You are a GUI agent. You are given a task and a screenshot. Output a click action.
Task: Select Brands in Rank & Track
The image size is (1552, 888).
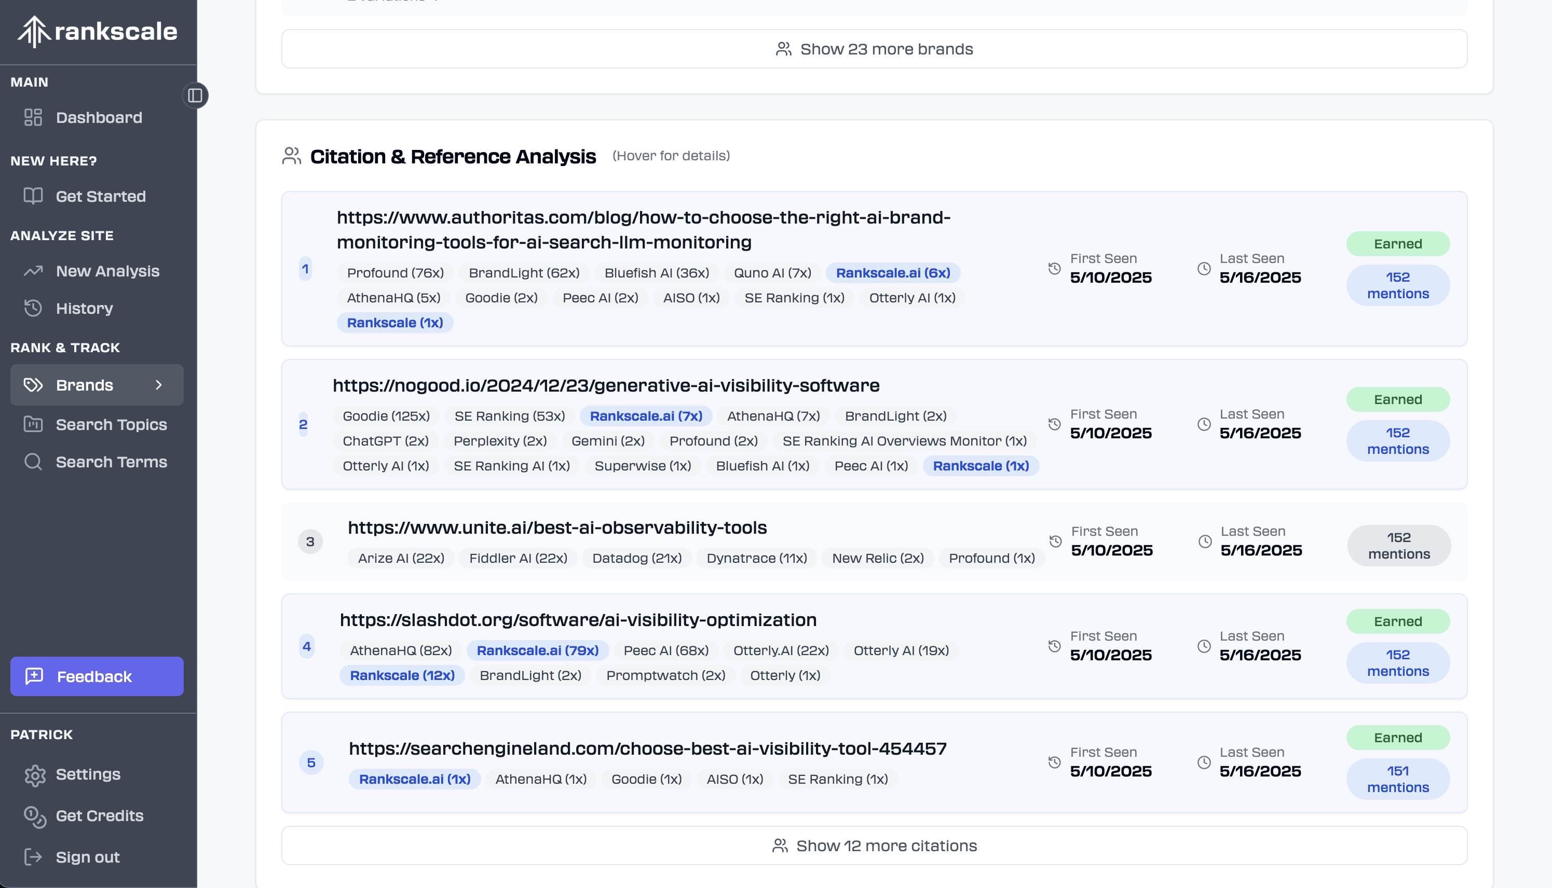(x=97, y=385)
